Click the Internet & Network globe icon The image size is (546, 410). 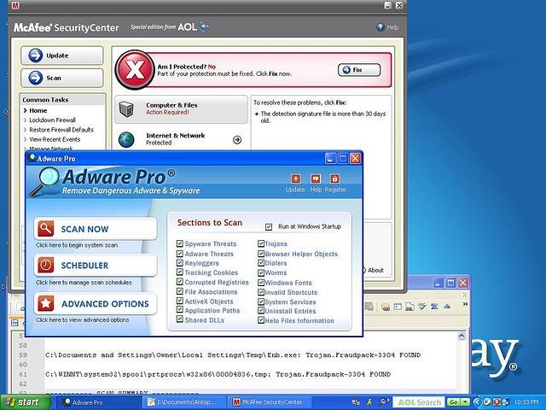[127, 139]
